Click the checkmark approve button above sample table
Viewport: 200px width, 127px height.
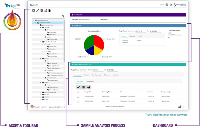coord(78,87)
